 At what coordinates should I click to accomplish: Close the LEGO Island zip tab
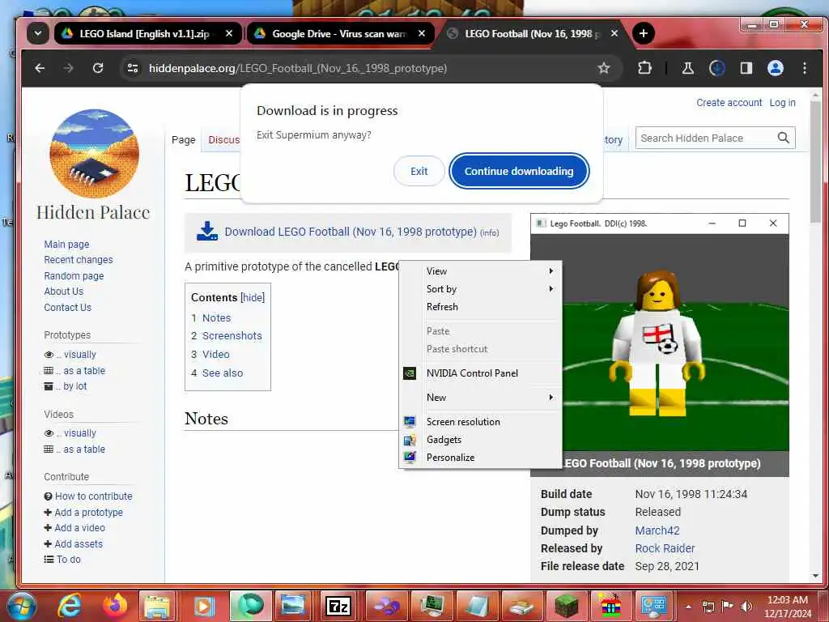229,33
